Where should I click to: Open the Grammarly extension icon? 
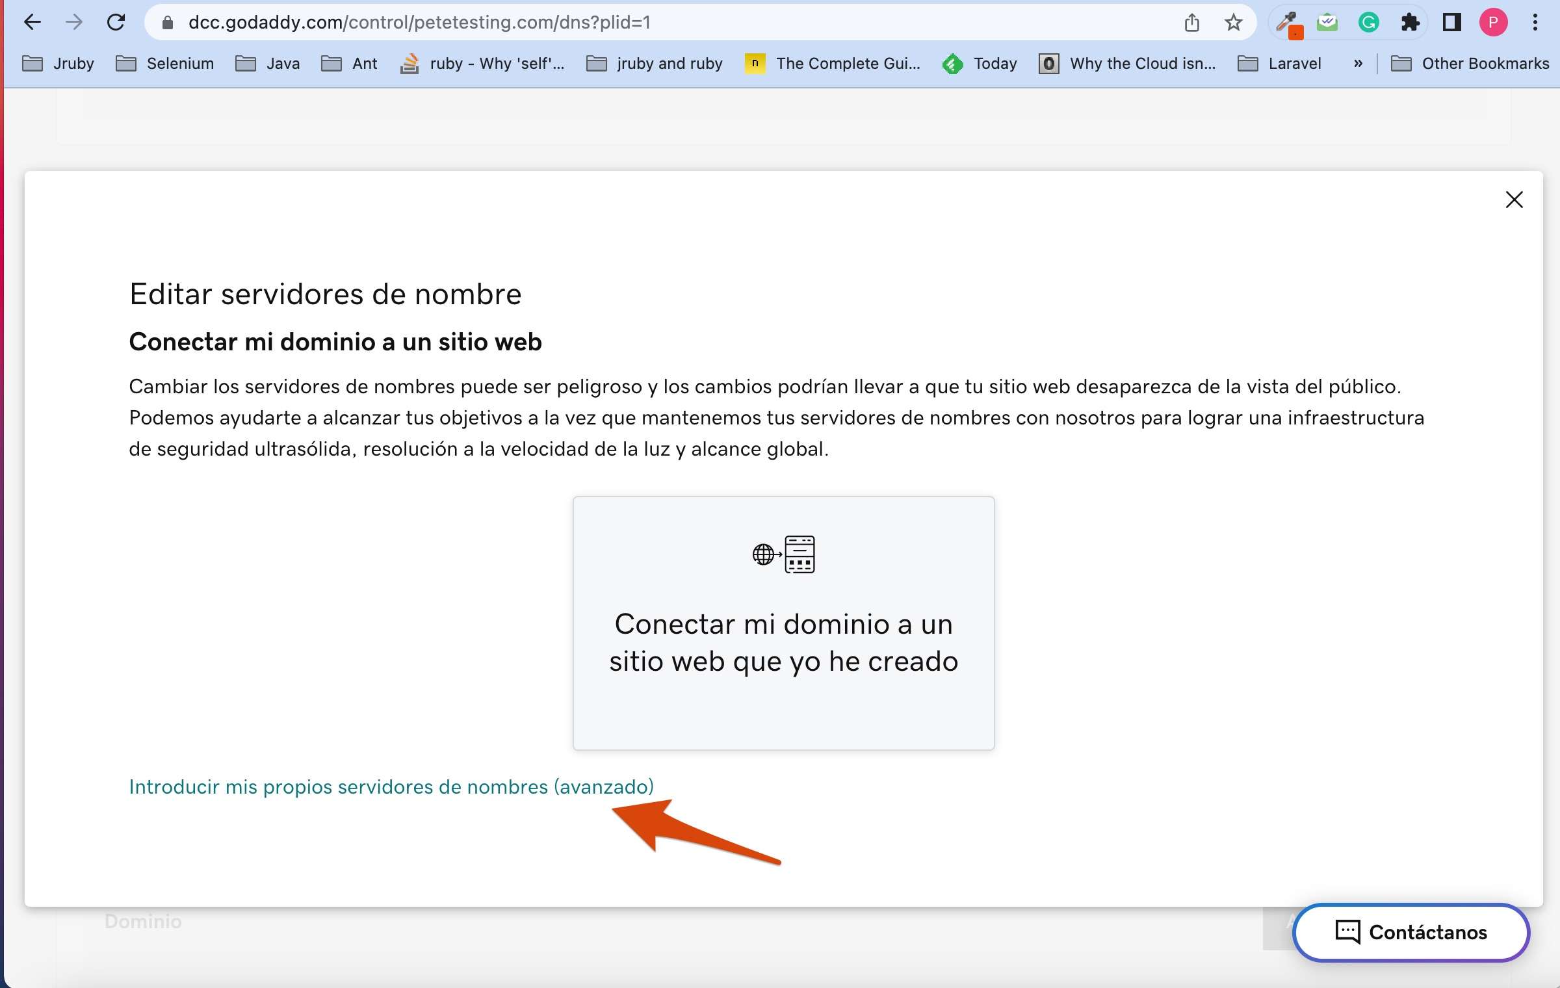(x=1368, y=23)
